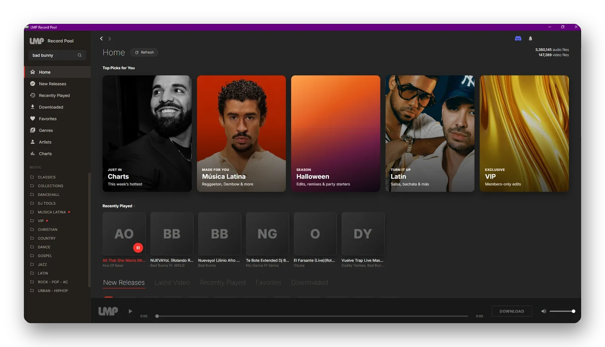Click the Artists person icon
This screenshot has height=347, width=605.
pos(33,142)
